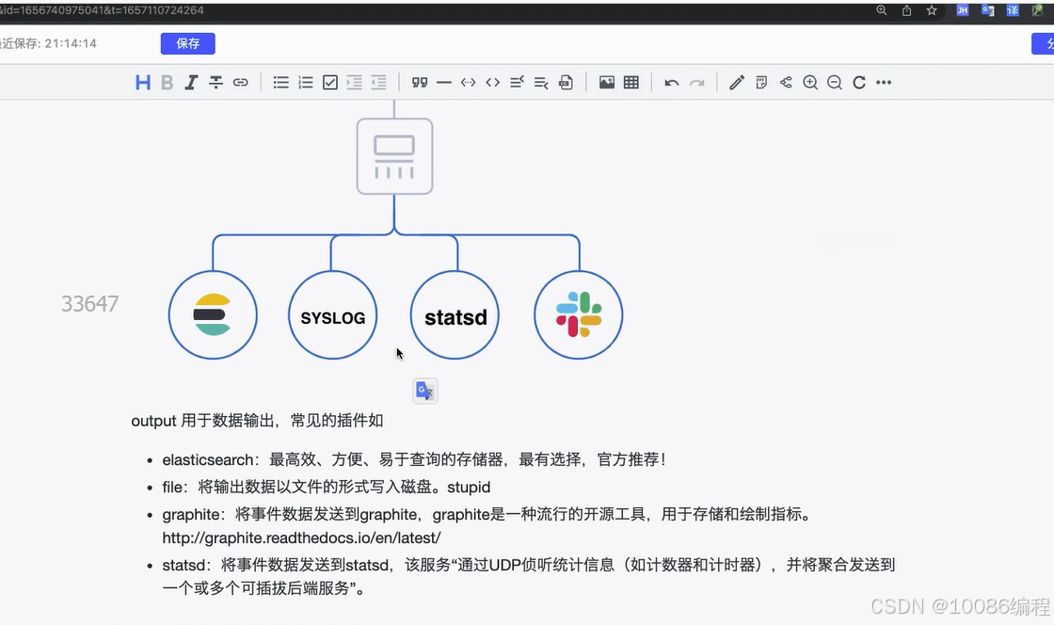The width and height of the screenshot is (1054, 625).
Task: Click the statsd circle in the diagram
Action: pos(455,314)
